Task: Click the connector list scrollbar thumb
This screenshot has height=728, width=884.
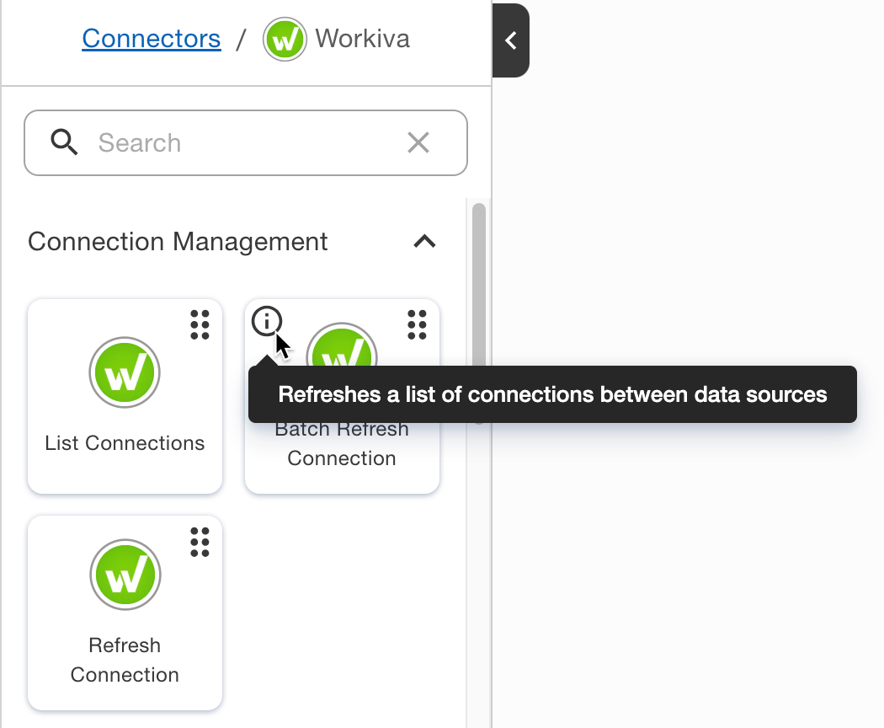Action: (479, 285)
